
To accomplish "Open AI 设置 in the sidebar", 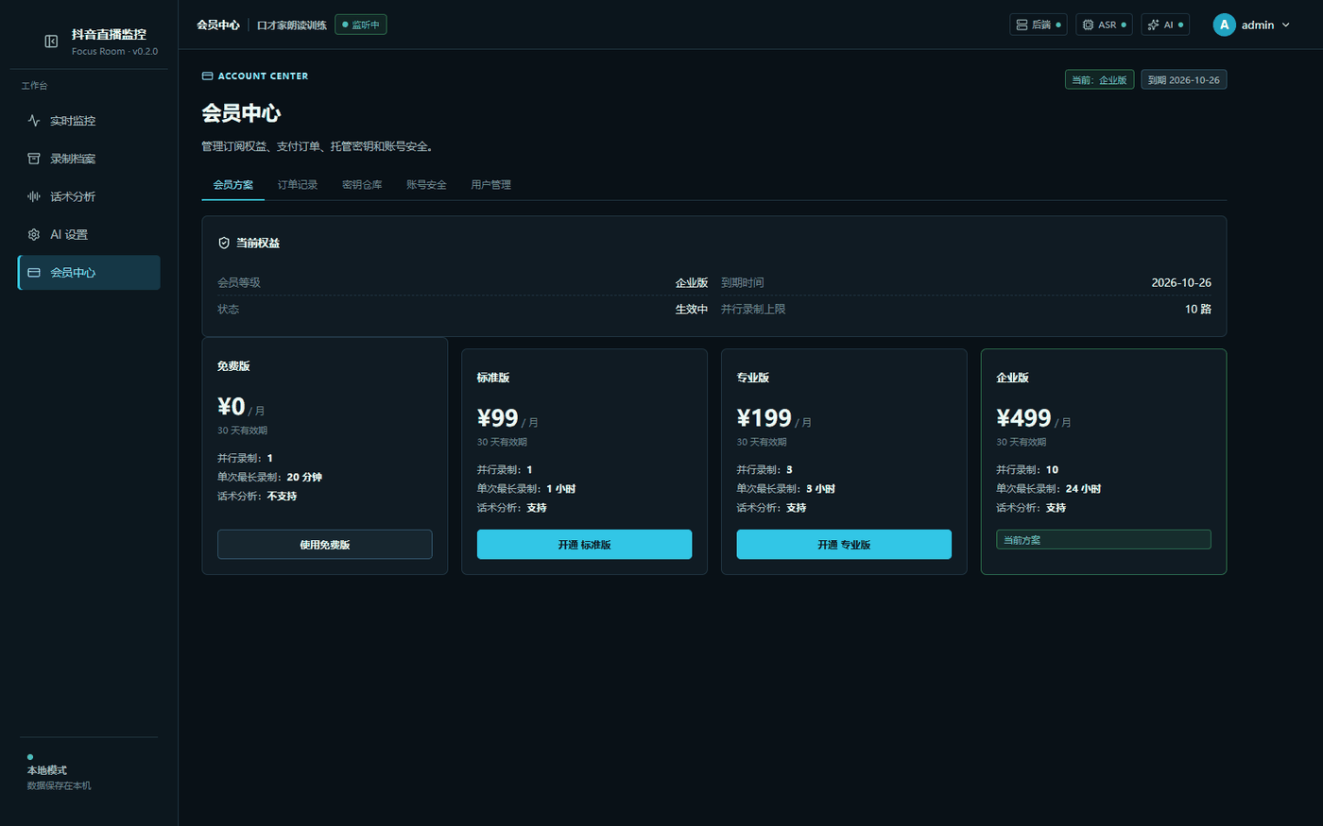I will click(x=89, y=234).
